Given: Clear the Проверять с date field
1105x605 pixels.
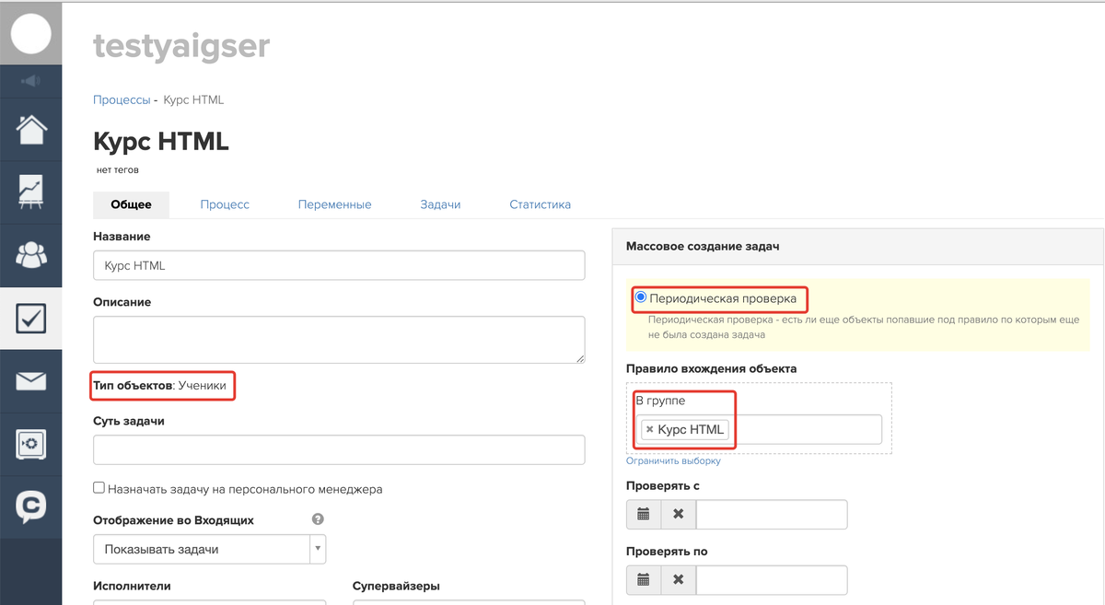Looking at the screenshot, I should pyautogui.click(x=679, y=514).
